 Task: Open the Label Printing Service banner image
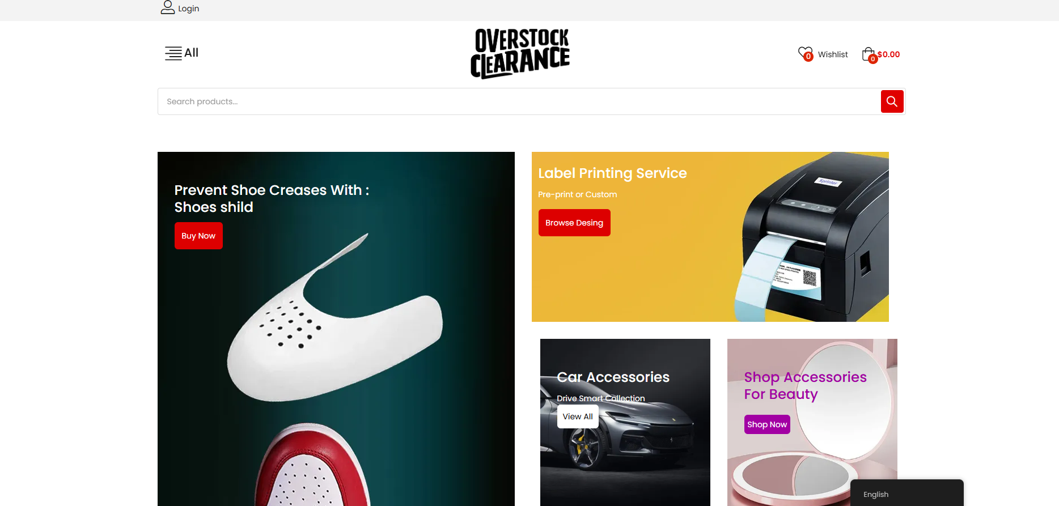point(710,237)
